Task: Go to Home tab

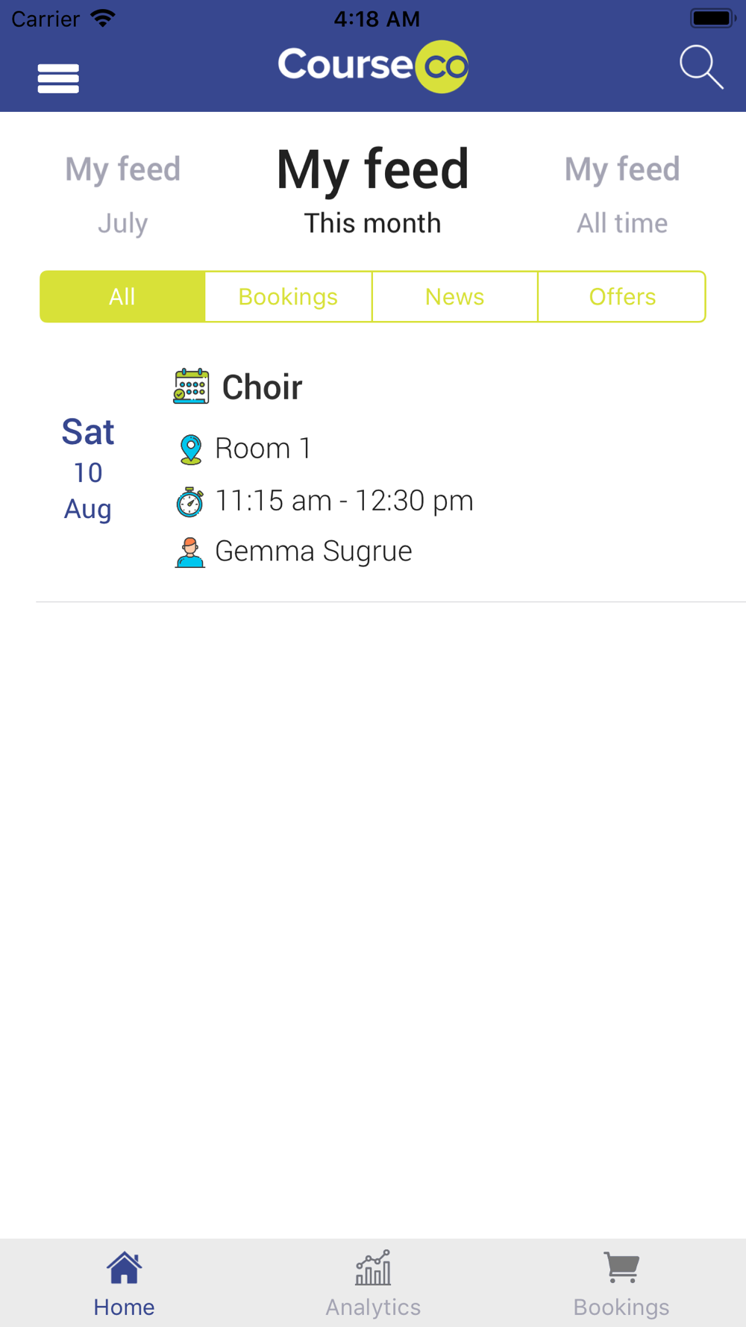Action: click(124, 1282)
